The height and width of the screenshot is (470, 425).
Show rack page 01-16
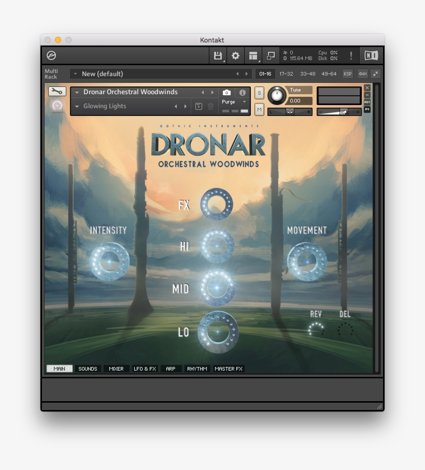tap(265, 74)
